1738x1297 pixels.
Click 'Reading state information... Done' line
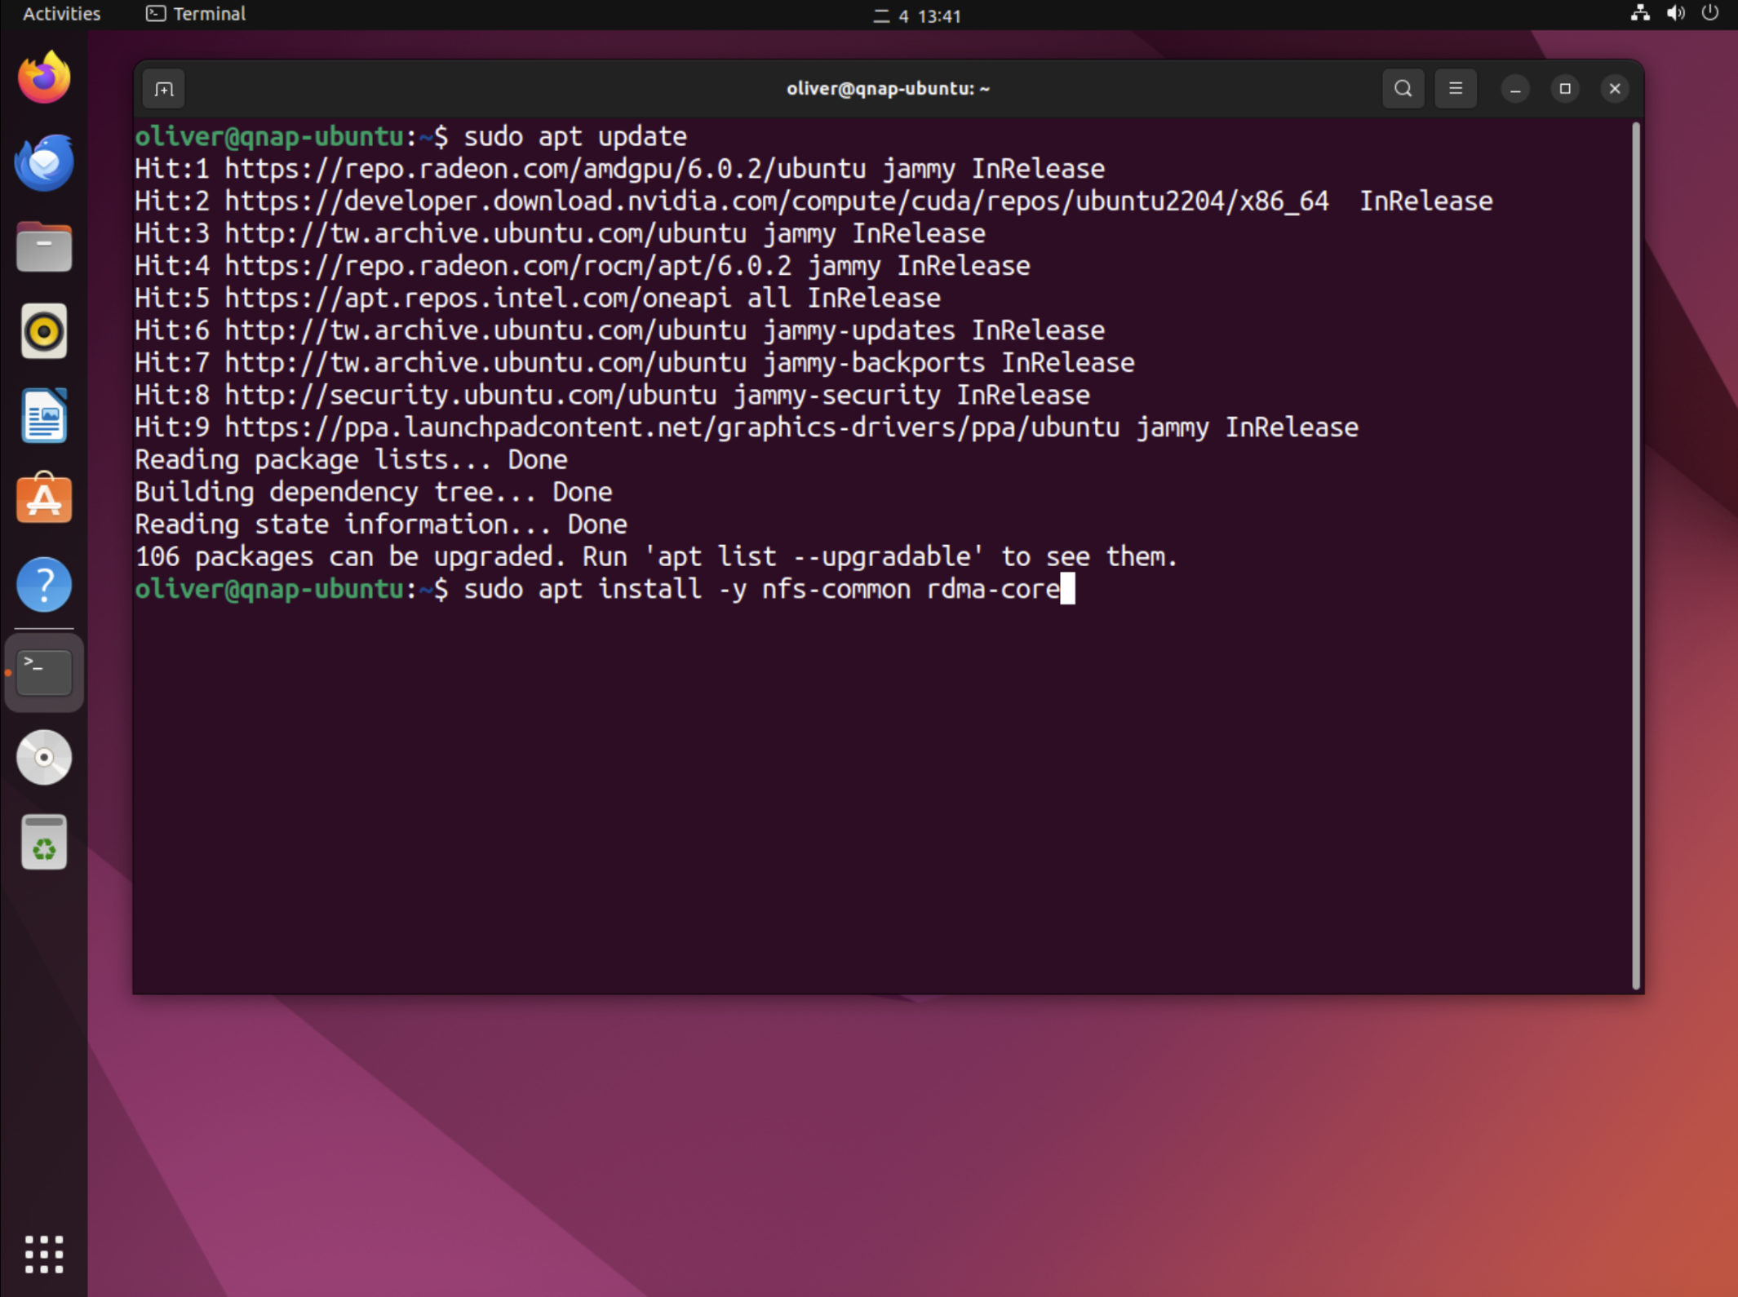click(381, 524)
